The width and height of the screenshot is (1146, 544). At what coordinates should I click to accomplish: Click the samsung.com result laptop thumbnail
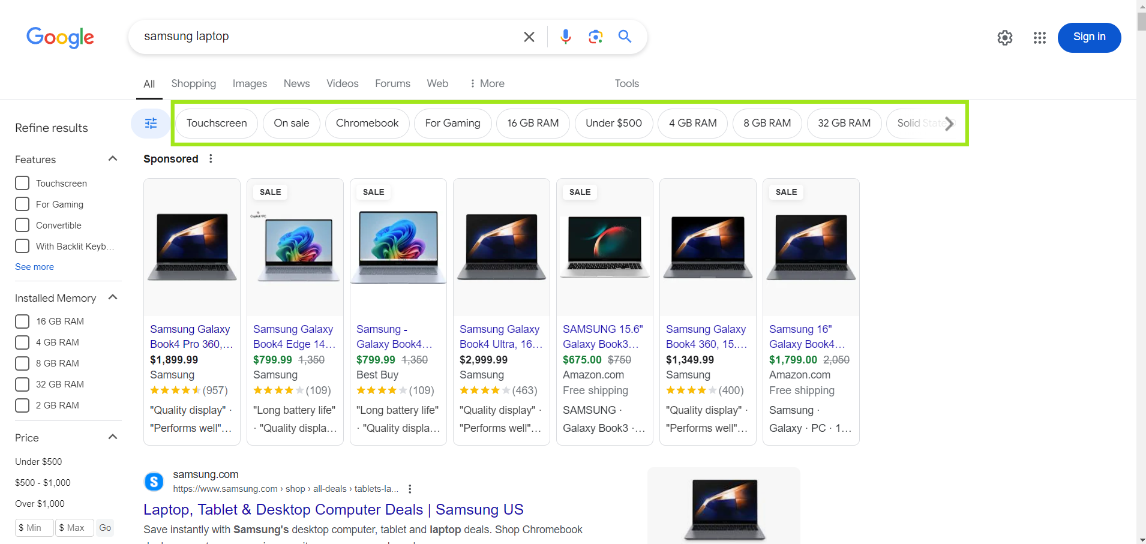tap(724, 506)
